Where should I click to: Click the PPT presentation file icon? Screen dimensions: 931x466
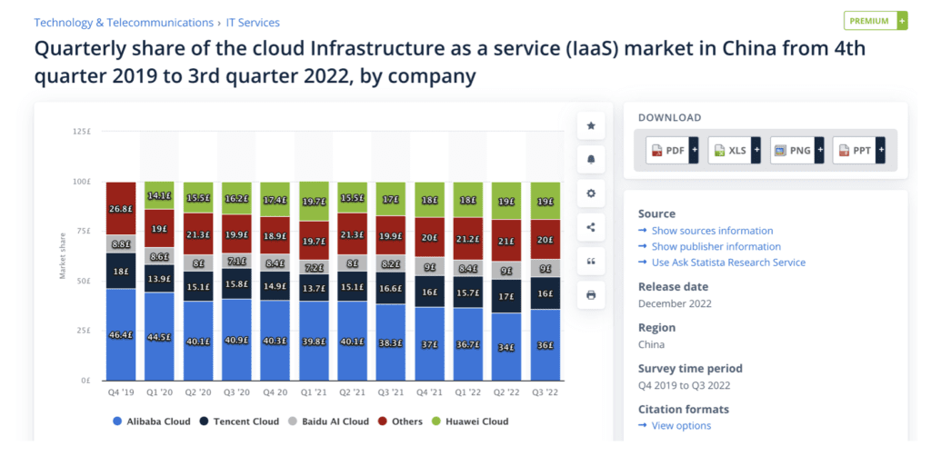(844, 151)
